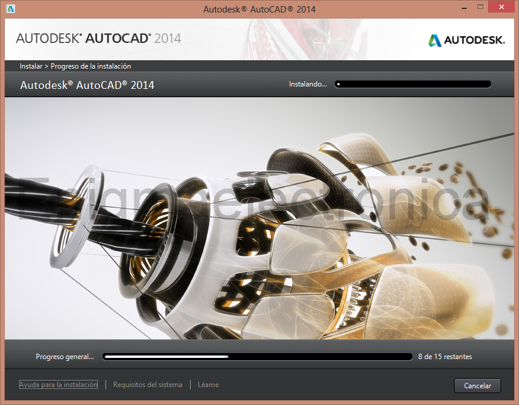519x405 pixels.
Task: Maximize the installer window
Action: 480,7
